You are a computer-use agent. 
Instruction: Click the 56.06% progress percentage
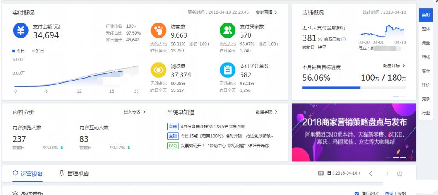click(317, 78)
